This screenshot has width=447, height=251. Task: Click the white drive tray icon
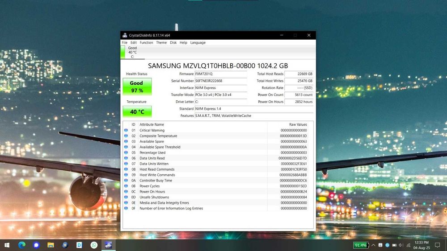(x=380, y=245)
